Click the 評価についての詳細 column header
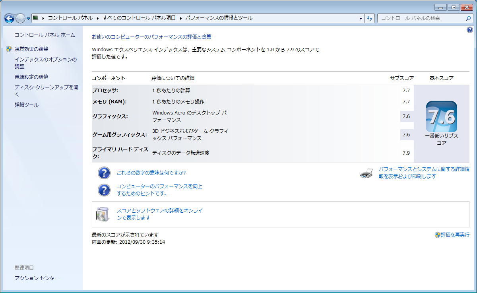 pyautogui.click(x=173, y=78)
